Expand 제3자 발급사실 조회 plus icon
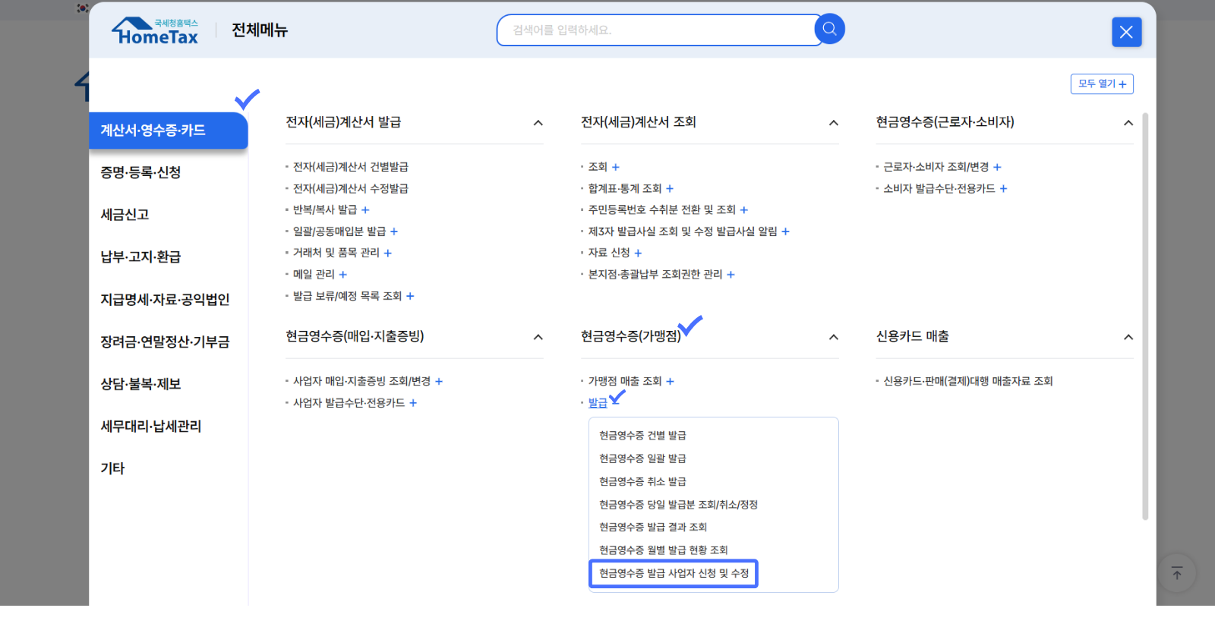The height and width of the screenshot is (630, 1215). coord(786,232)
